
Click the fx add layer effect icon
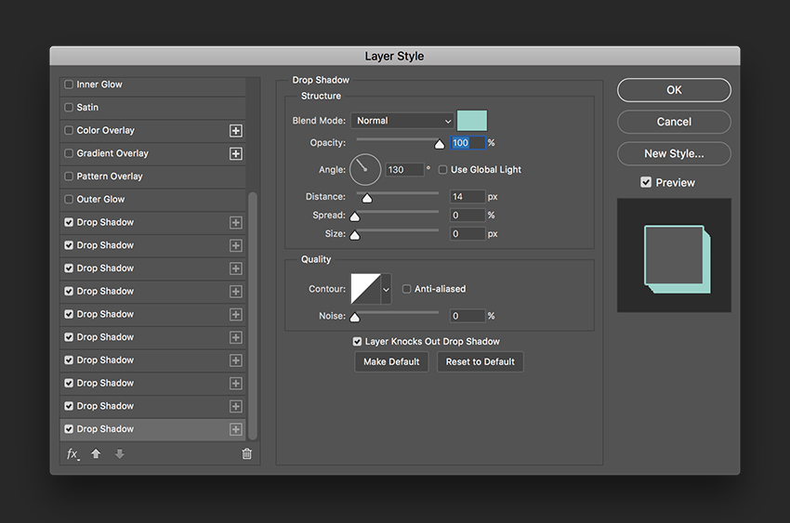[72, 454]
